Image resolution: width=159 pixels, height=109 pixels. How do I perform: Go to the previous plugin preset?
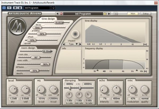57,14
